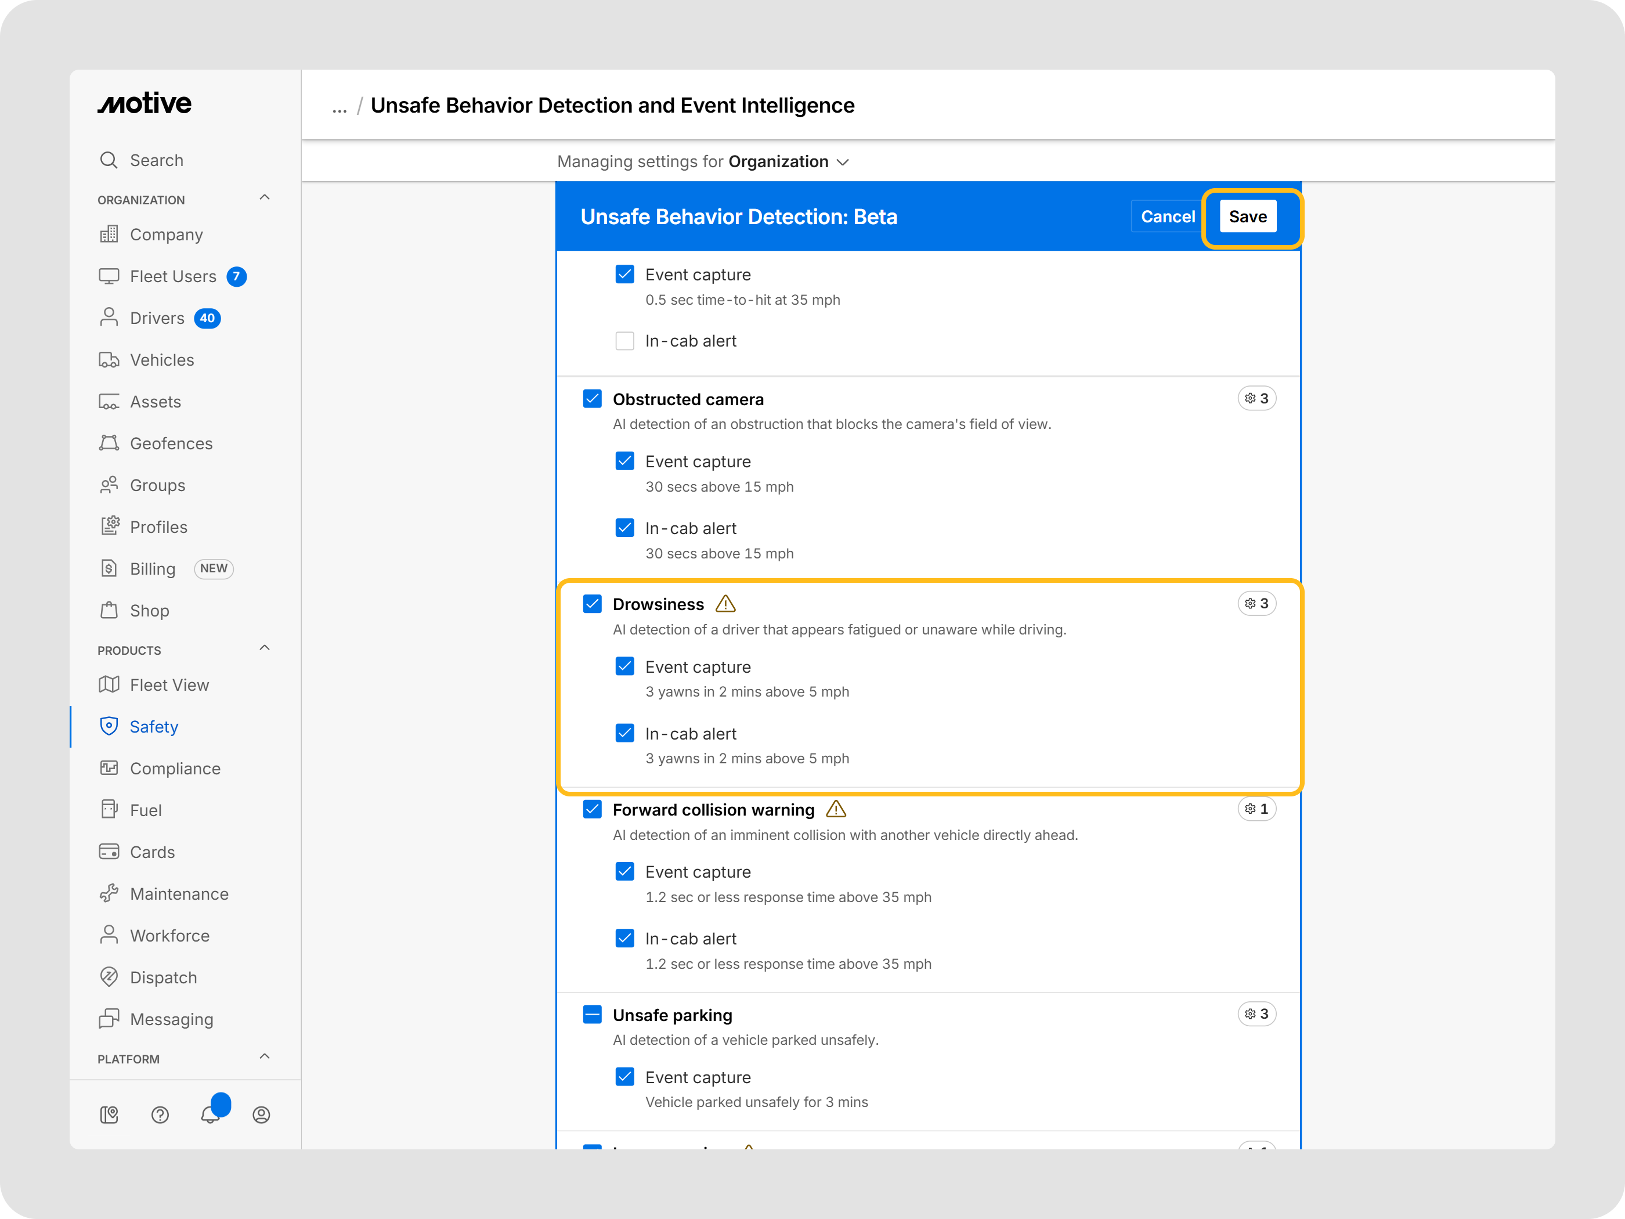Click Forward collision warning triangle icon
Image resolution: width=1625 pixels, height=1219 pixels.
tap(836, 809)
